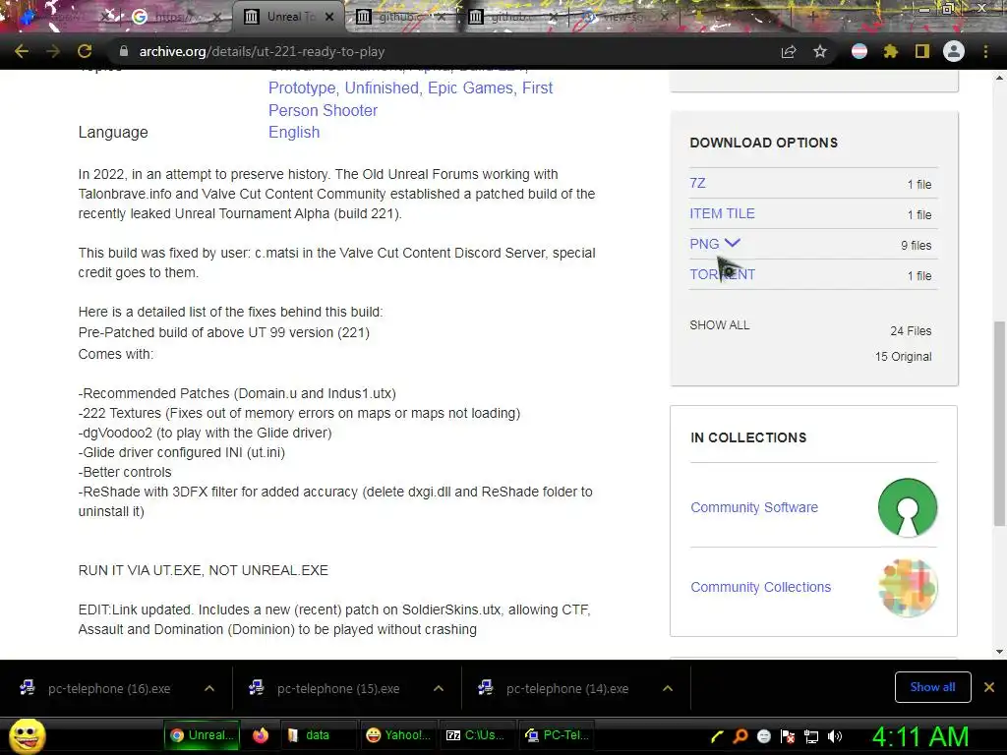The image size is (1007, 755).
Task: Open the striped flag extension icon
Action: pos(859,51)
